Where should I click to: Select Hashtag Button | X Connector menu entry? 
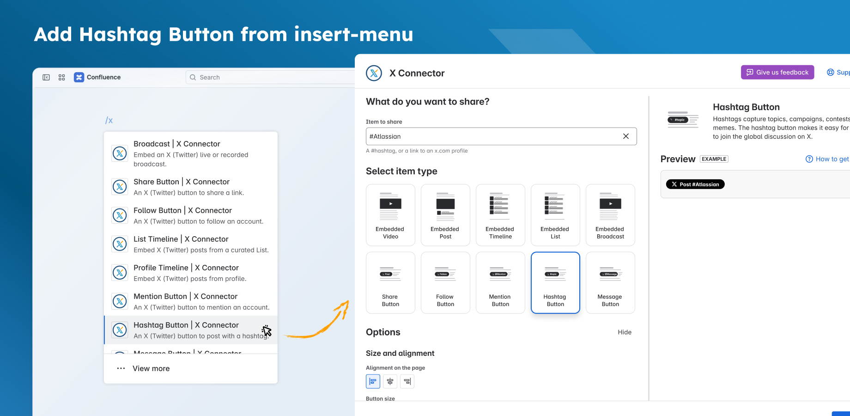pos(191,330)
